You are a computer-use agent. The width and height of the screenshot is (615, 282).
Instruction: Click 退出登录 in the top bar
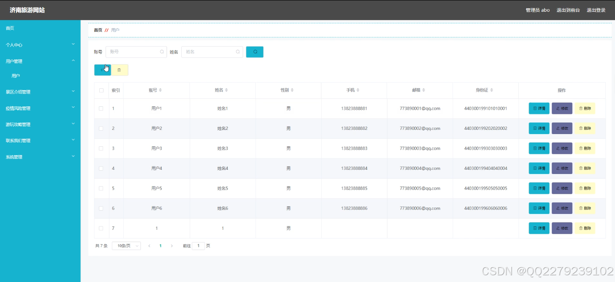point(596,10)
